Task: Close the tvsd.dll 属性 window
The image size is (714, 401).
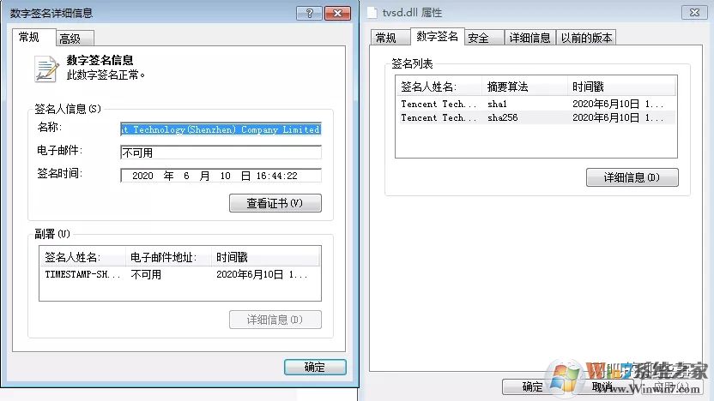Action: [x=694, y=13]
